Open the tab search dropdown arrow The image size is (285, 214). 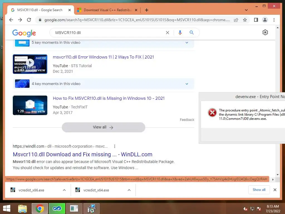pos(246,10)
